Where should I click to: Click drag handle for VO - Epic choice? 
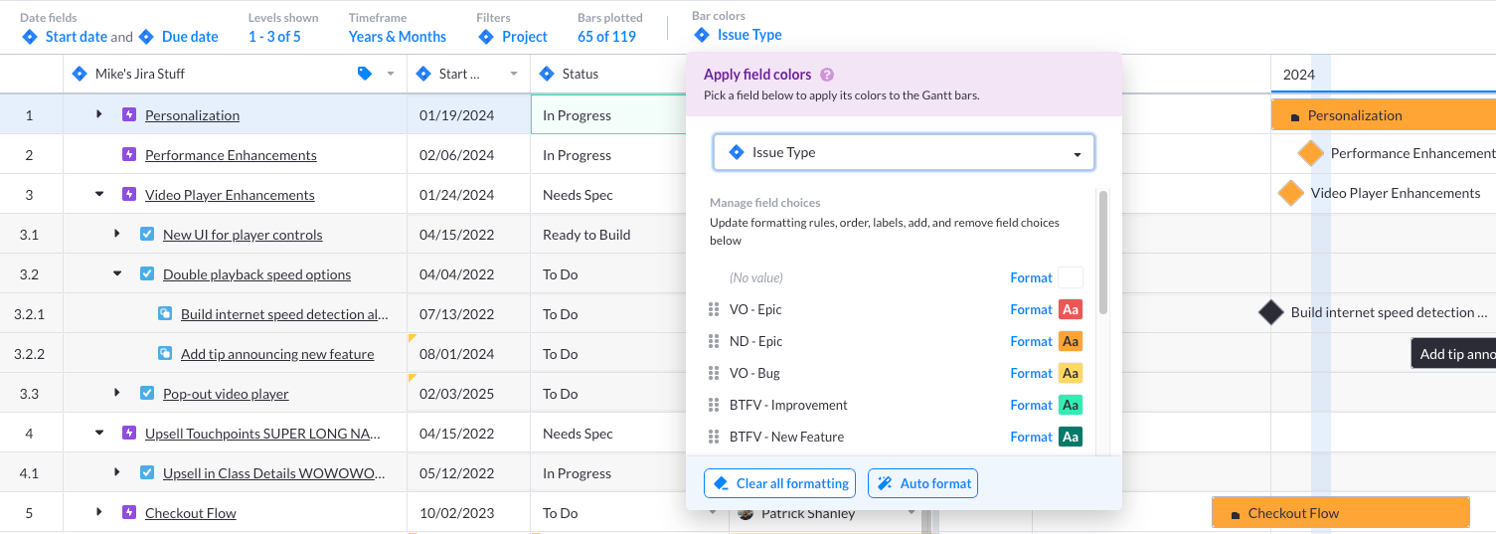713,309
